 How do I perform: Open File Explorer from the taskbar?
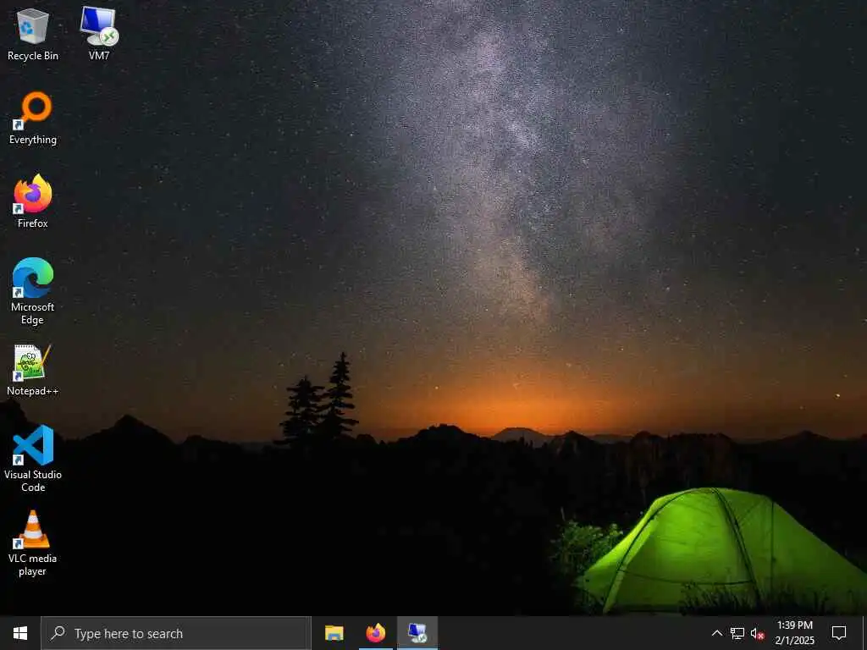pyautogui.click(x=334, y=633)
